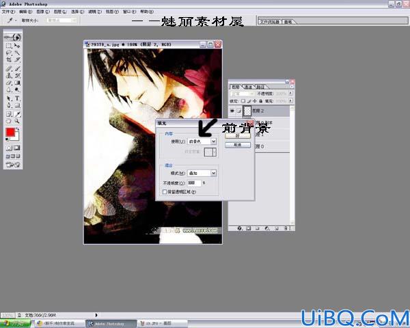Open the Use dropdown in Fill dialog

202,141
